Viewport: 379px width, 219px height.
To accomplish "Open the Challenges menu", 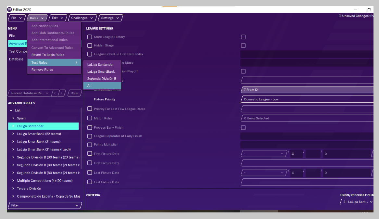I will [82, 18].
